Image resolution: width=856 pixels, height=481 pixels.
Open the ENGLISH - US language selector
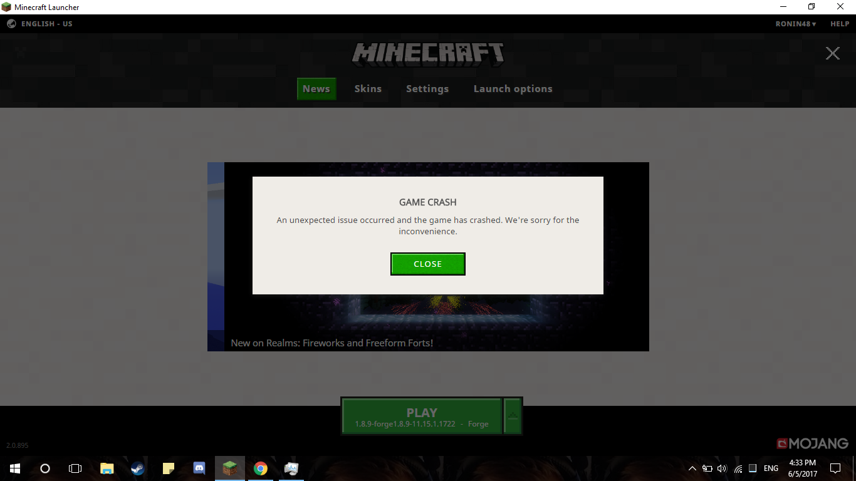coord(40,24)
